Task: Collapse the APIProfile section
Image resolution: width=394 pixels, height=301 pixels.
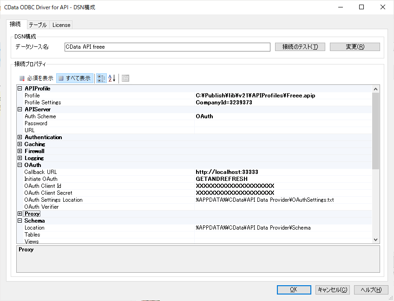Action: tap(20, 88)
